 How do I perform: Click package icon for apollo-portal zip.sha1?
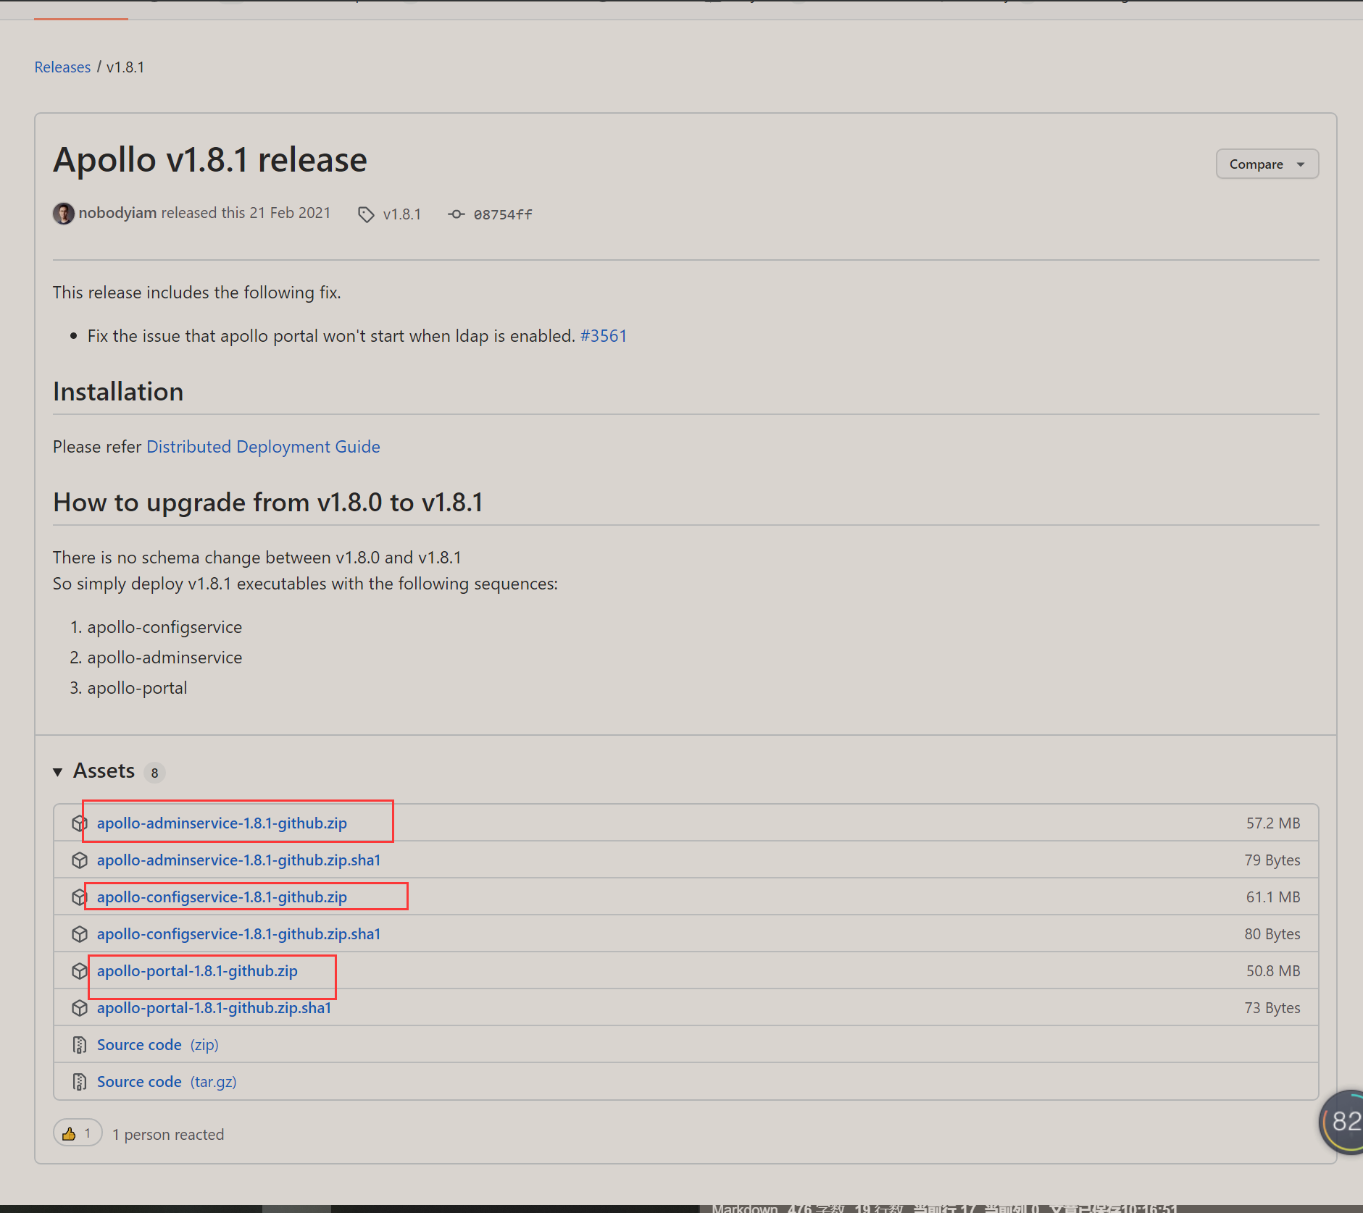click(80, 1008)
